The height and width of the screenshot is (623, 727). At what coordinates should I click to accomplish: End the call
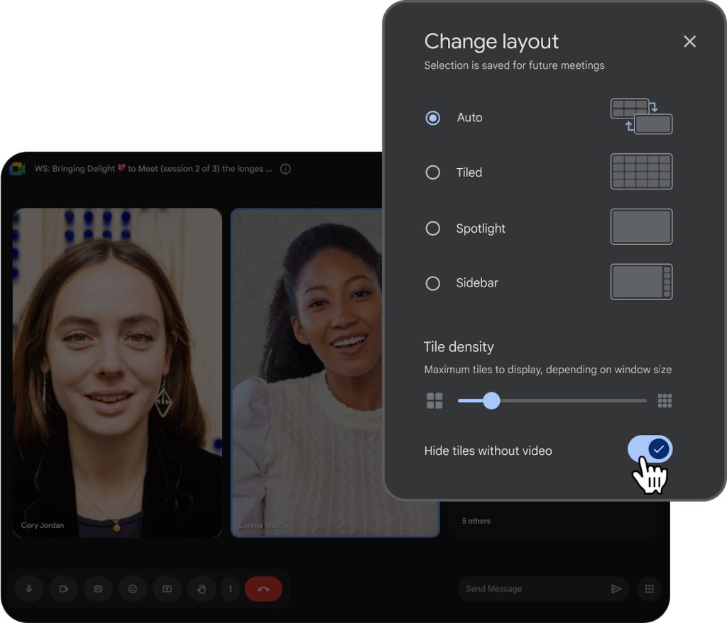263,589
